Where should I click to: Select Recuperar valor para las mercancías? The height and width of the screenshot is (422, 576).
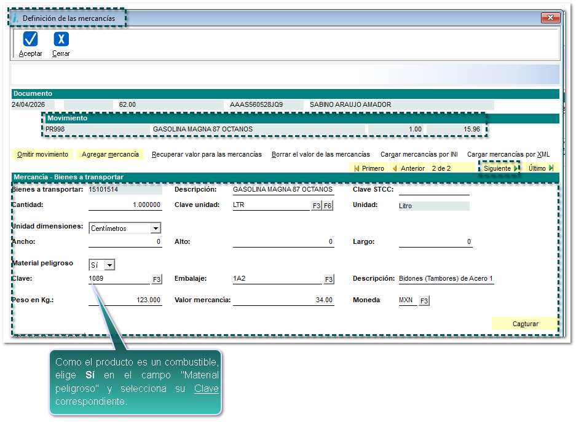pyautogui.click(x=207, y=155)
